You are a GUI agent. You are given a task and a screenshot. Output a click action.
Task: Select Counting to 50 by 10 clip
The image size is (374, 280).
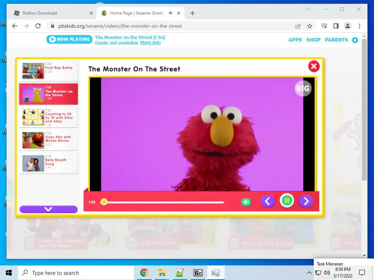(49, 117)
